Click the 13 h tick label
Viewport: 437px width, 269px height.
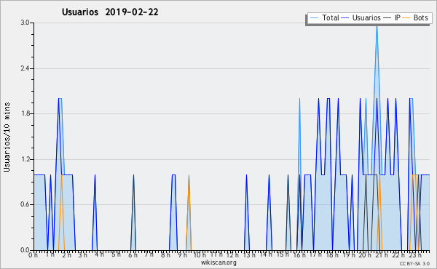(x=248, y=255)
